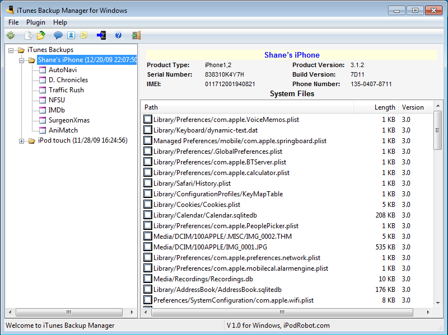Check the com.apple.VoiceMemos.plist checkbox
448x335 pixels.
coord(148,119)
